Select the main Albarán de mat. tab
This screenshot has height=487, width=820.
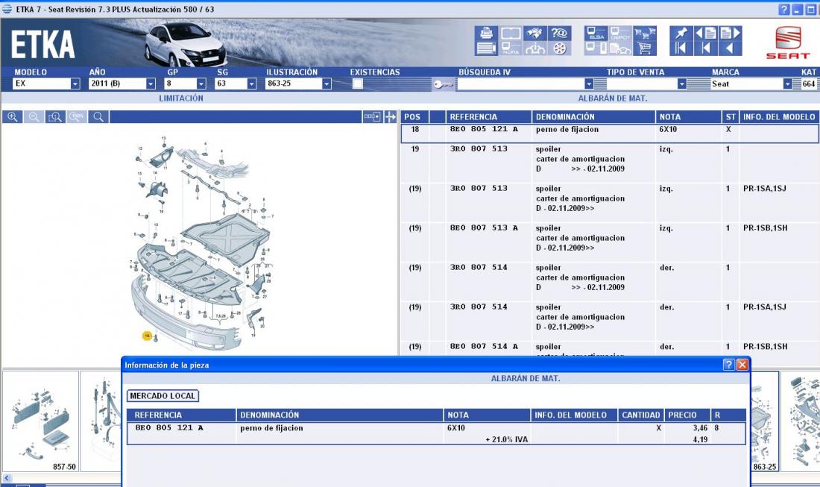612,98
